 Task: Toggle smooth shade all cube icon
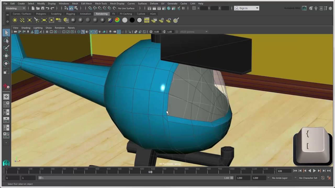tap(83, 32)
